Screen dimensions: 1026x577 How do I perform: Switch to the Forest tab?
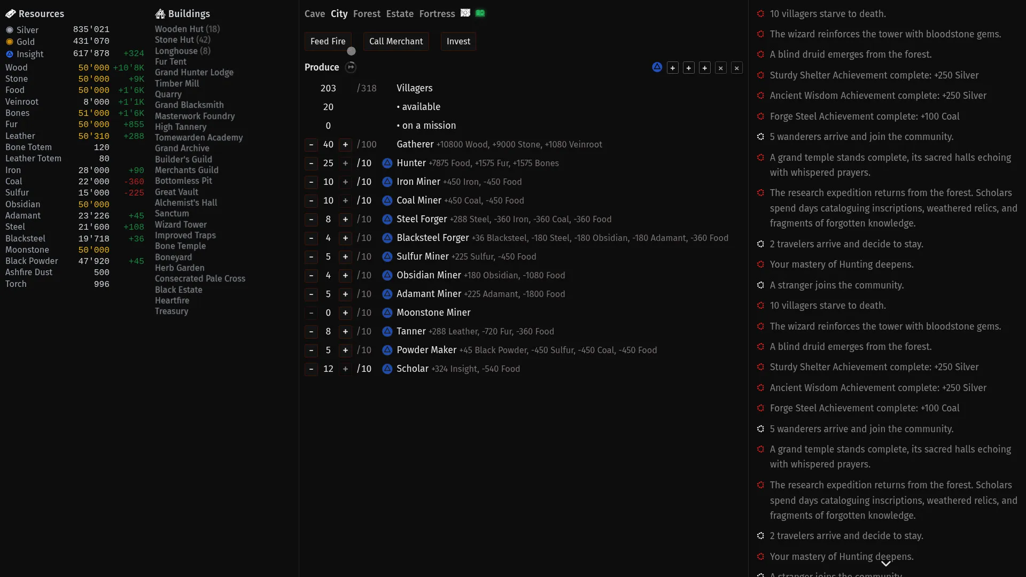click(x=367, y=14)
